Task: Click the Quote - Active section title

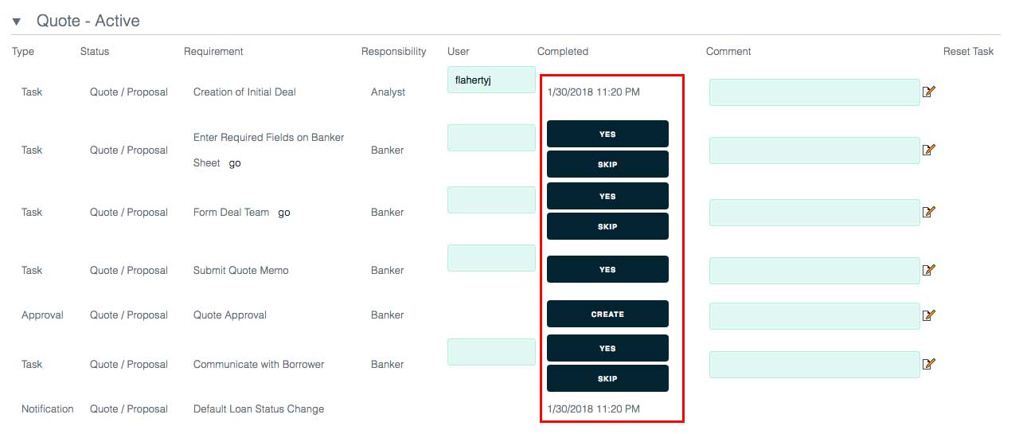Action: 88,22
